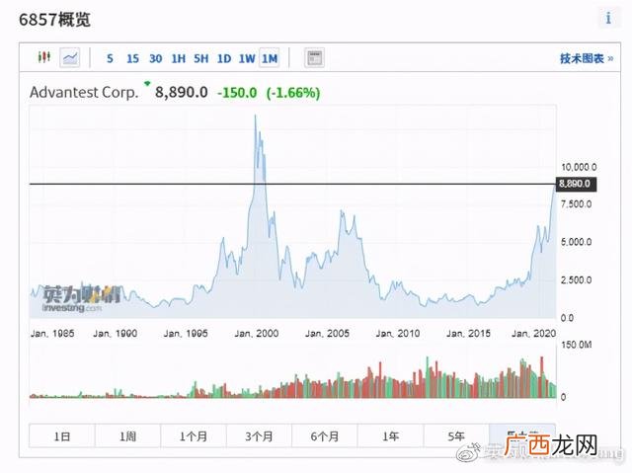Click the 6857概览 heading
Image resolution: width=632 pixels, height=473 pixels.
55,20
